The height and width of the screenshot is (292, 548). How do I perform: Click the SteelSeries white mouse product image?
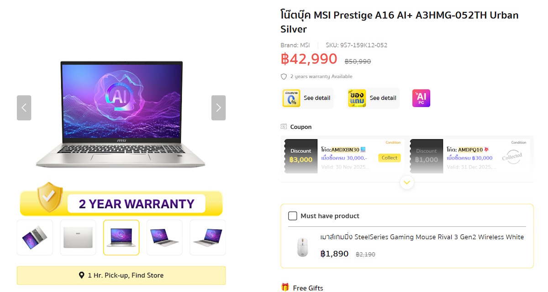pyautogui.click(x=302, y=247)
